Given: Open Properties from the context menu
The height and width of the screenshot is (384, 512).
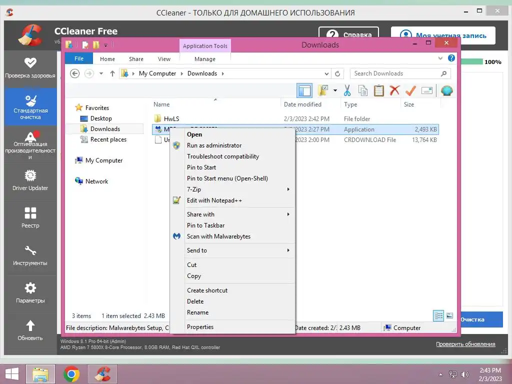Looking at the screenshot, I should [232, 327].
